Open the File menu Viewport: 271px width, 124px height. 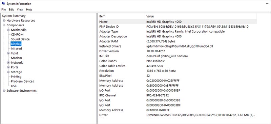(3, 10)
